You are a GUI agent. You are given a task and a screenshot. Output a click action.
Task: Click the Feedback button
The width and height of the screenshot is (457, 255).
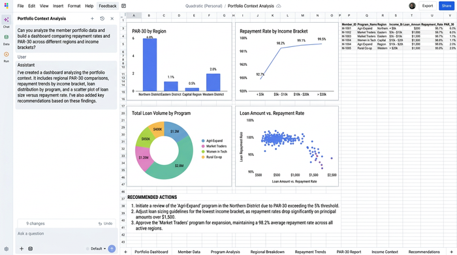click(x=108, y=6)
